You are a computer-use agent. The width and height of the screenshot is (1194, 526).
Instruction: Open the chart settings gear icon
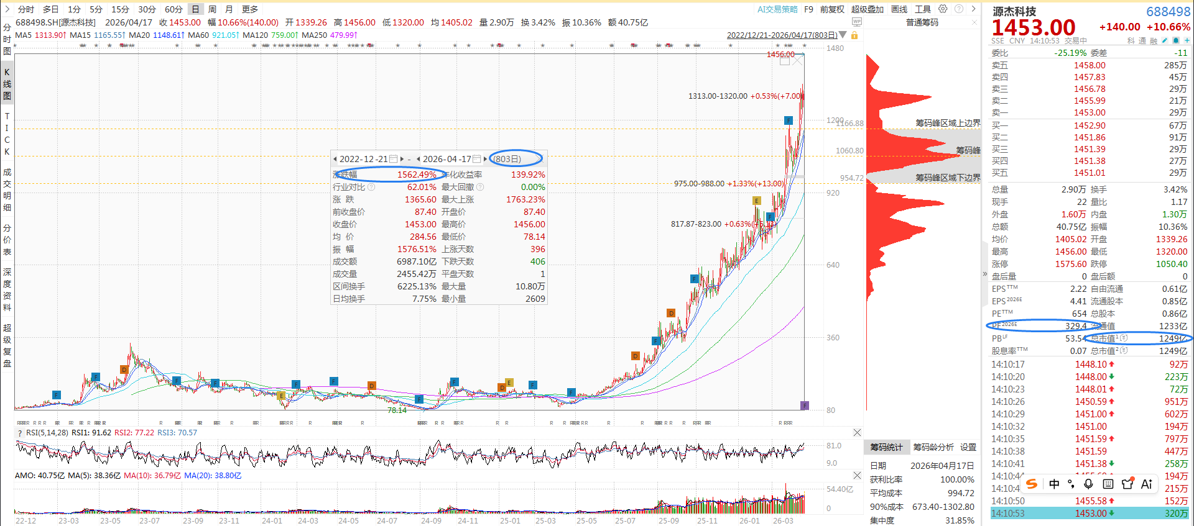pos(943,9)
